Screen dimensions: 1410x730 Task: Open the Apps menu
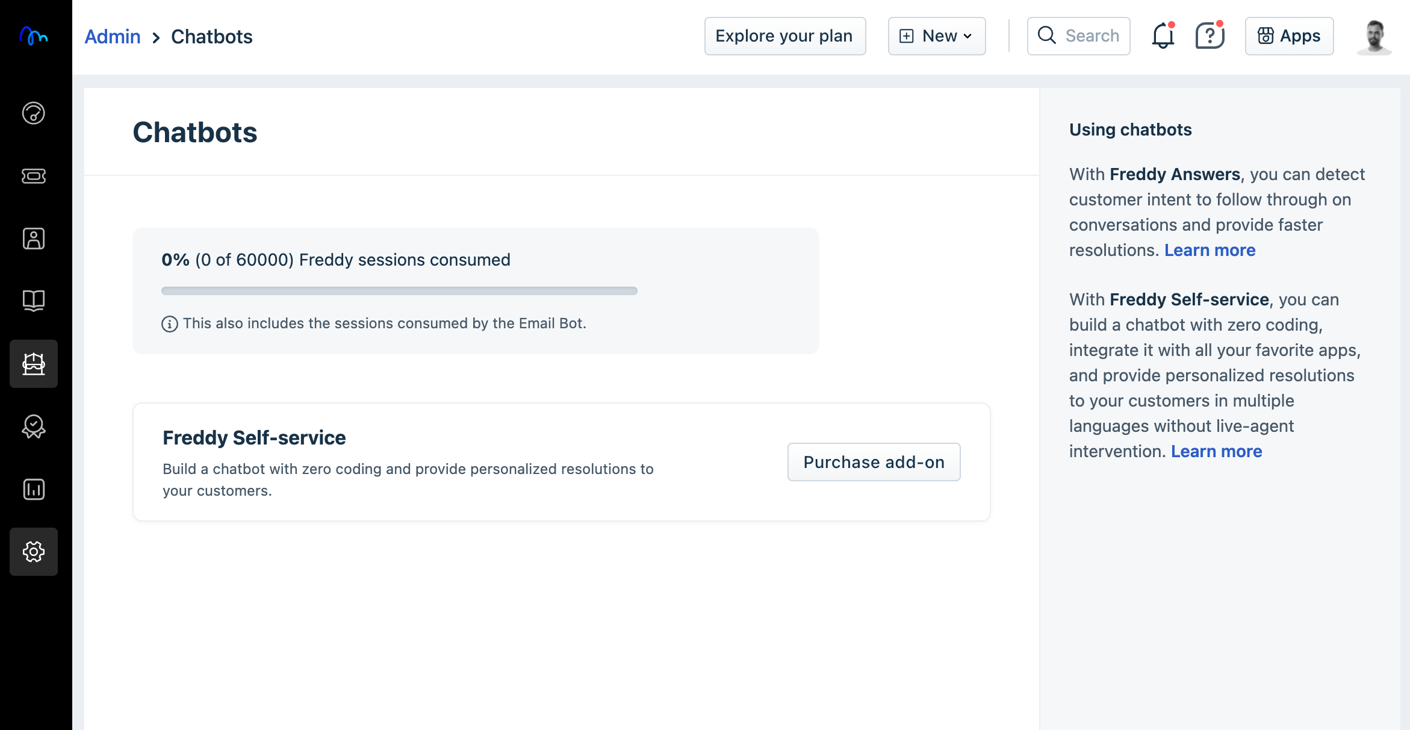coord(1289,36)
